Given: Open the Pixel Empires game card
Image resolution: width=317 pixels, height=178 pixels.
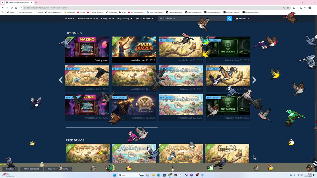Looking at the screenshot, I should [134, 107].
